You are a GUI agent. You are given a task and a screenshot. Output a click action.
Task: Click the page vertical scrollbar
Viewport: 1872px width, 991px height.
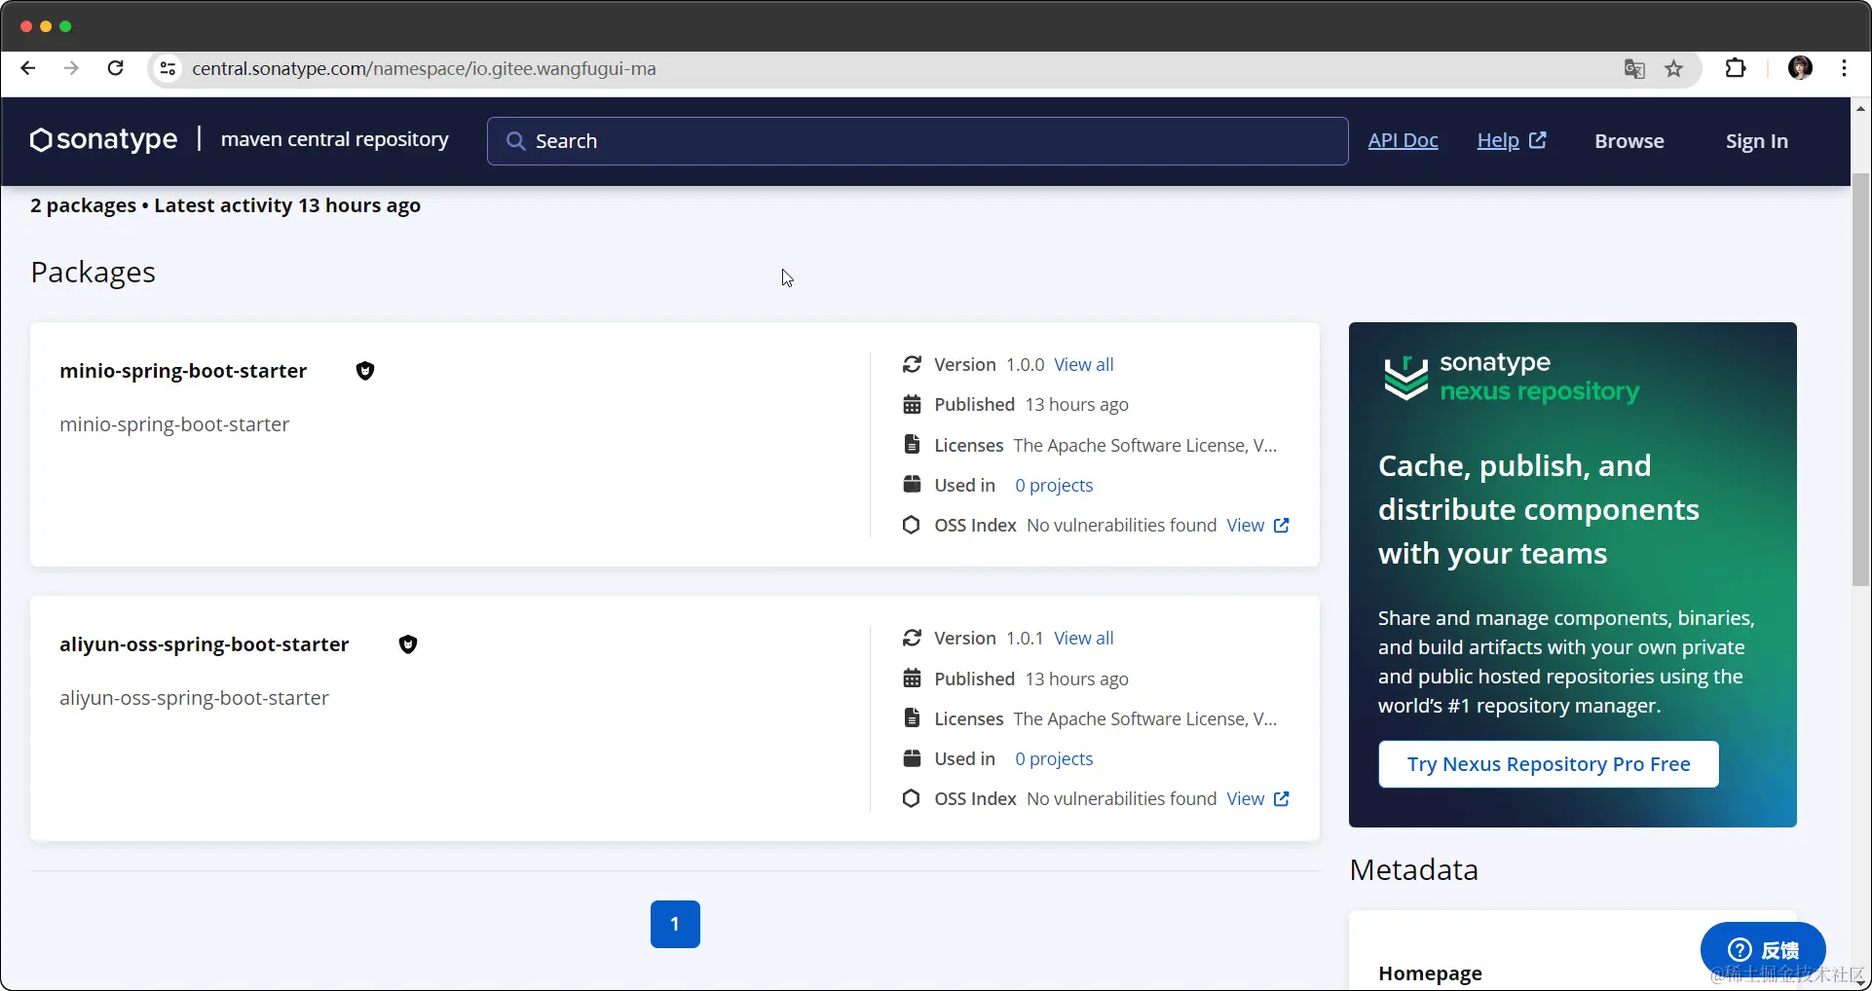point(1860,380)
